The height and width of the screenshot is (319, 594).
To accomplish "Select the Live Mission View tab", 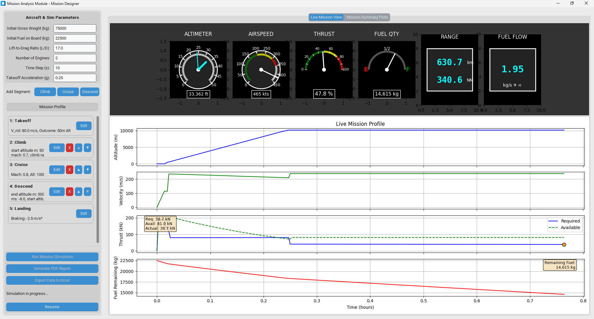I will click(x=326, y=17).
